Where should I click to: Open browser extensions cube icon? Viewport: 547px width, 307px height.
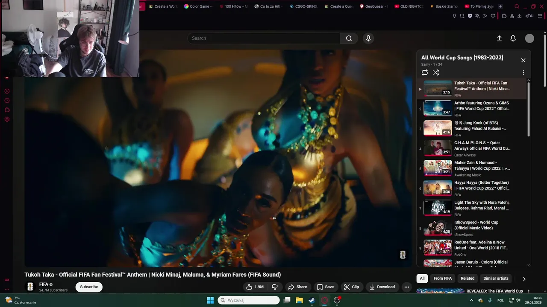[x=504, y=16]
